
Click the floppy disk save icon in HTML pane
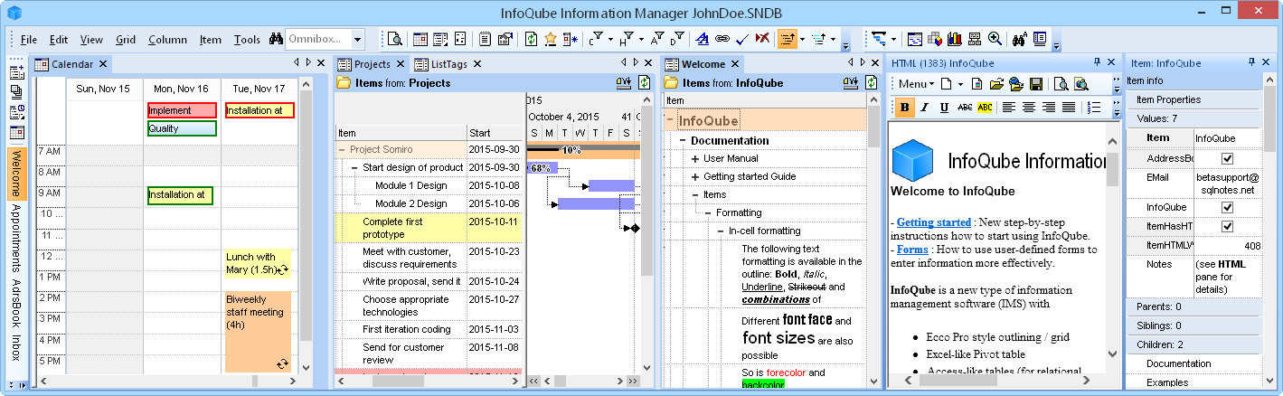(1036, 84)
